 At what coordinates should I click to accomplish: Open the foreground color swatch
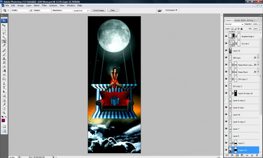tap(3, 120)
